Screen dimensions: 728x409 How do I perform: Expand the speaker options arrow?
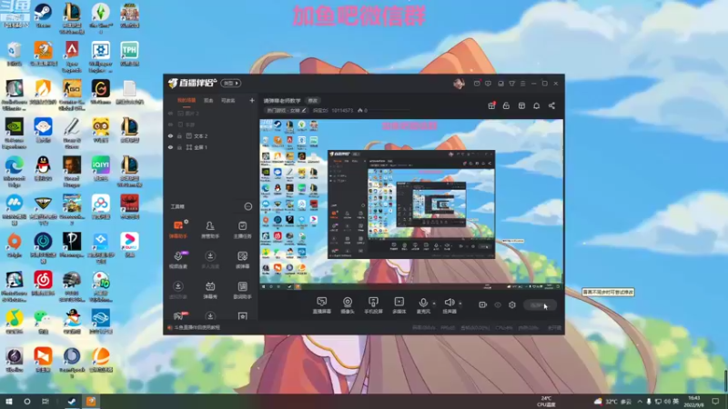[460, 304]
